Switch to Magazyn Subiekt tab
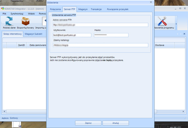This screenshot has height=128, width=188. click(x=34, y=34)
